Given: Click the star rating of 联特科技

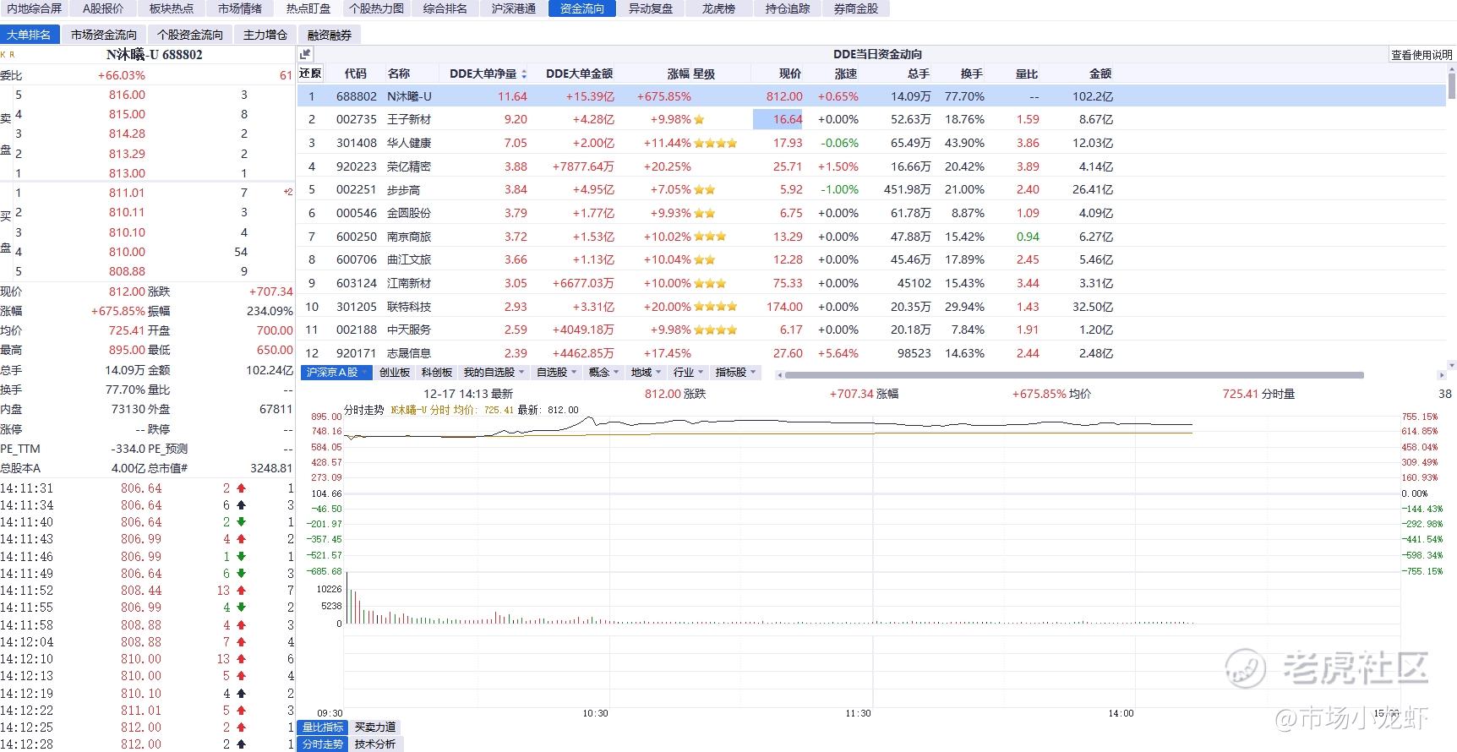Looking at the screenshot, I should point(716,307).
